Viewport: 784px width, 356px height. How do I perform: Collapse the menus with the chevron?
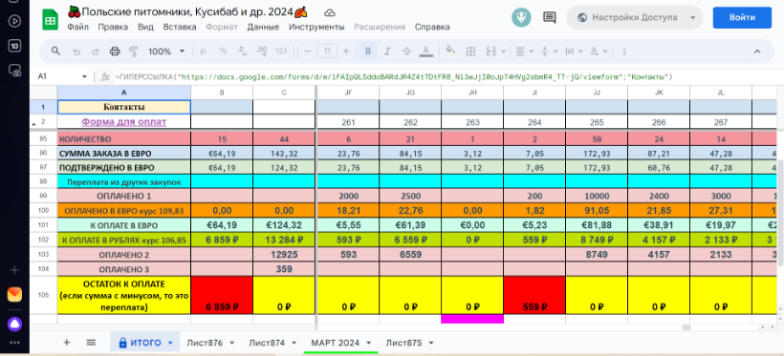(757, 51)
